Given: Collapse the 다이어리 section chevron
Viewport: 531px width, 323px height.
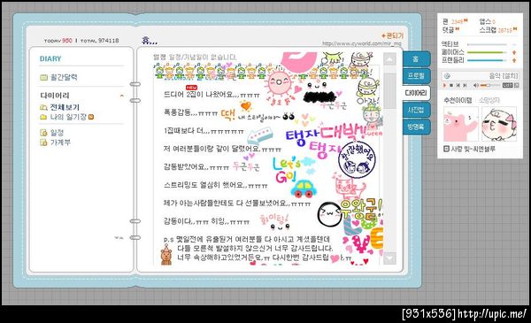Looking at the screenshot, I should tap(122, 96).
